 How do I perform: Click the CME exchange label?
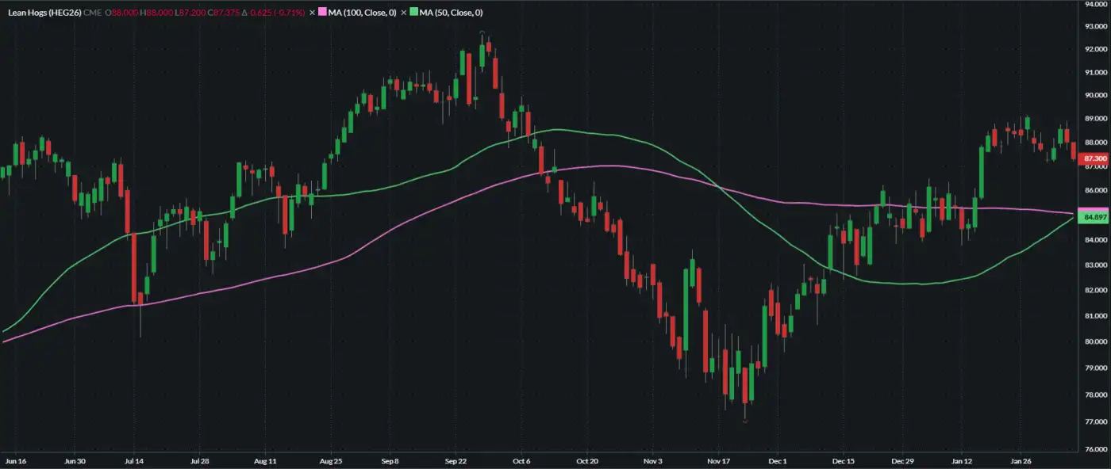coord(94,13)
